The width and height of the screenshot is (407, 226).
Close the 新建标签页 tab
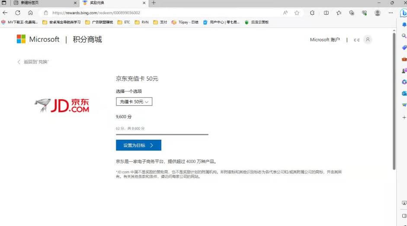pyautogui.click(x=75, y=3)
